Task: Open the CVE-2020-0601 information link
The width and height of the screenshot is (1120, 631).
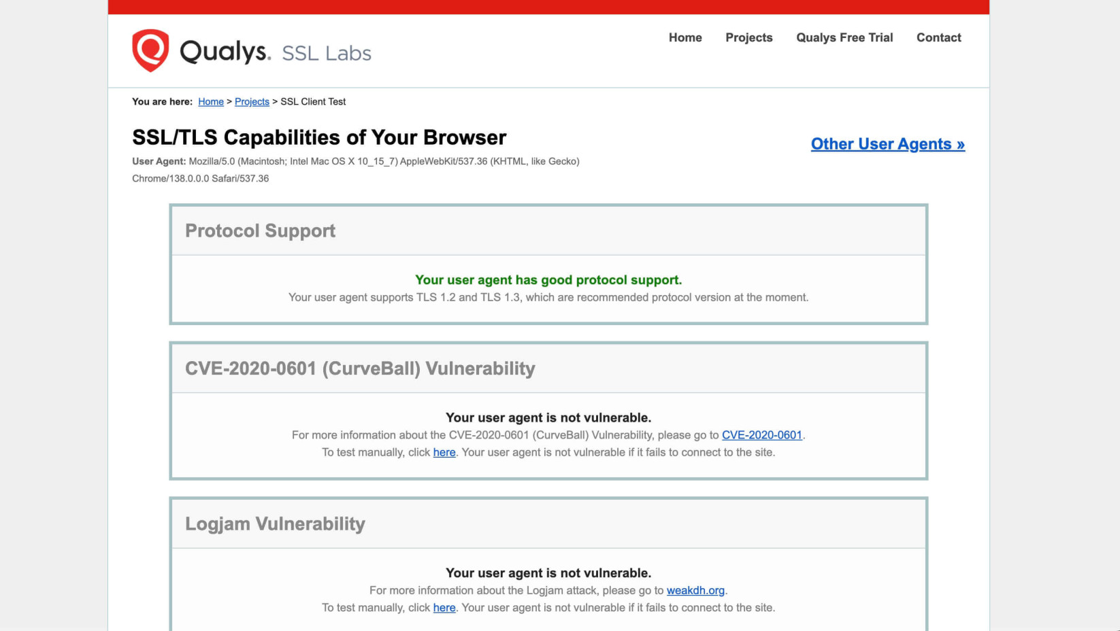Action: 762,435
